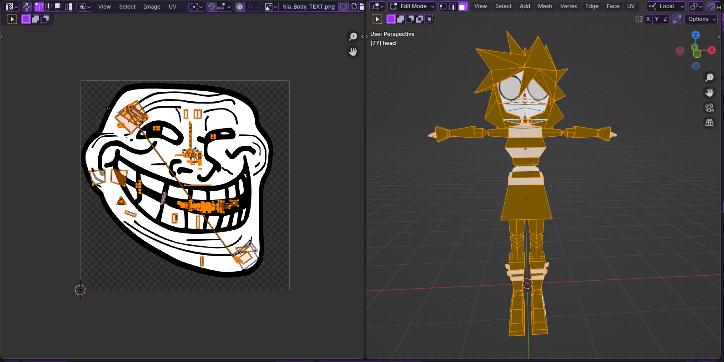
Task: Click zoom magnifier in 3D viewport
Action: [709, 78]
